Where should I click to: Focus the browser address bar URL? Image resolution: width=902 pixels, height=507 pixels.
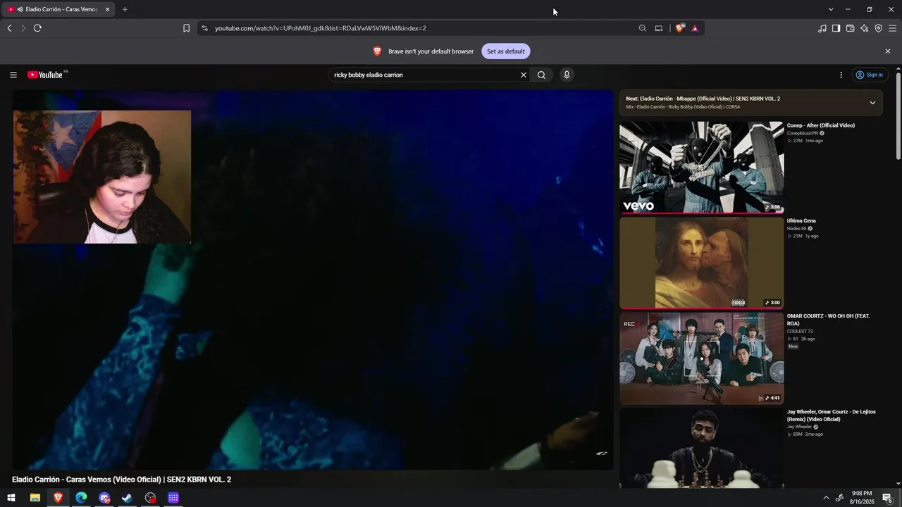321,28
